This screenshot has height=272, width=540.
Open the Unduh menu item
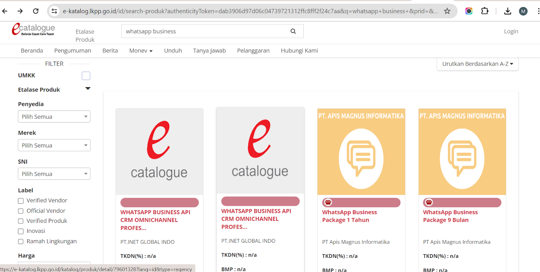pyautogui.click(x=173, y=50)
